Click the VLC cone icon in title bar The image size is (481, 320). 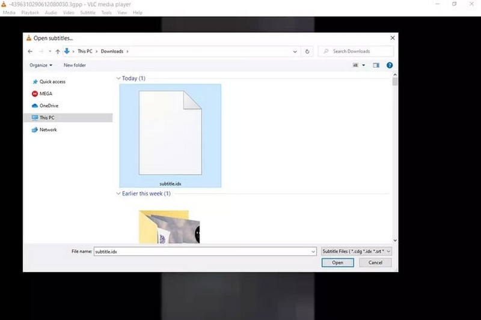point(4,4)
